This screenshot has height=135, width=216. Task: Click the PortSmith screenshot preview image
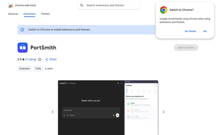click(108, 108)
